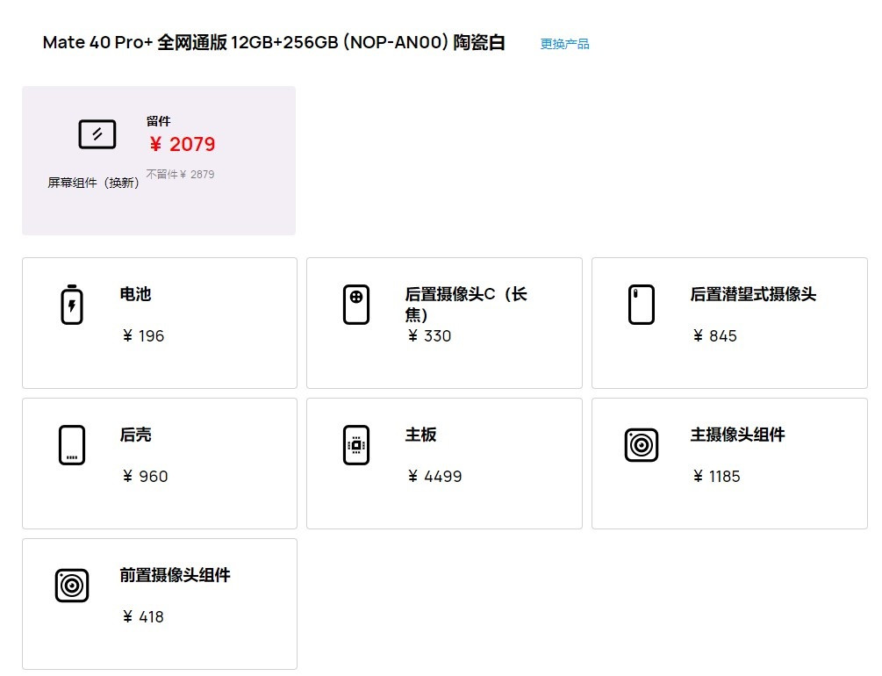Image resolution: width=882 pixels, height=676 pixels.
Task: Select the 后壳 title
Action: coord(135,435)
